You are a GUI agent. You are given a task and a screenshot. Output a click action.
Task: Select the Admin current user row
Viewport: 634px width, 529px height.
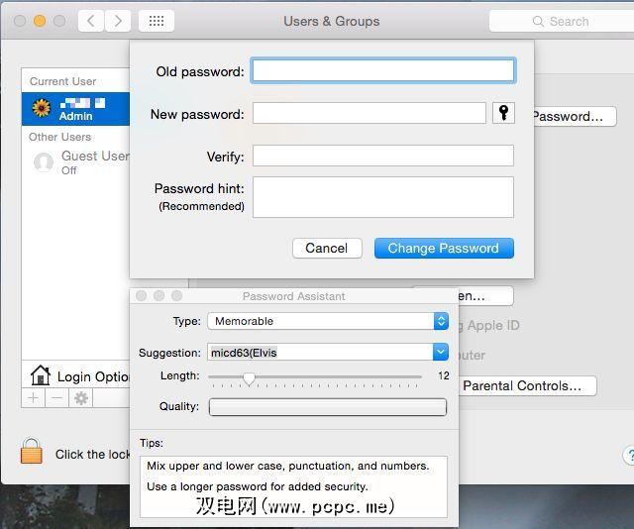pyautogui.click(x=75, y=109)
